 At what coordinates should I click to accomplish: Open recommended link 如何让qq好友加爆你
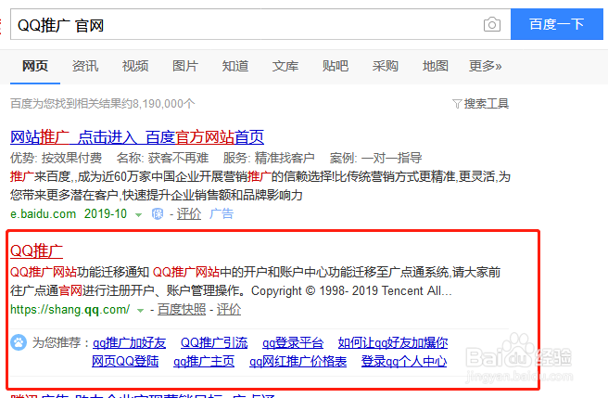(x=393, y=343)
